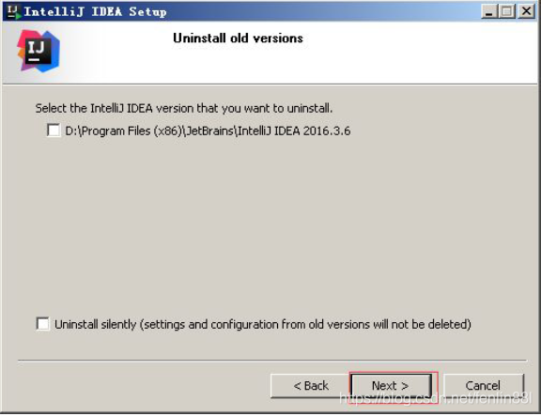Cancel the installation
541x416 pixels.
coord(483,386)
